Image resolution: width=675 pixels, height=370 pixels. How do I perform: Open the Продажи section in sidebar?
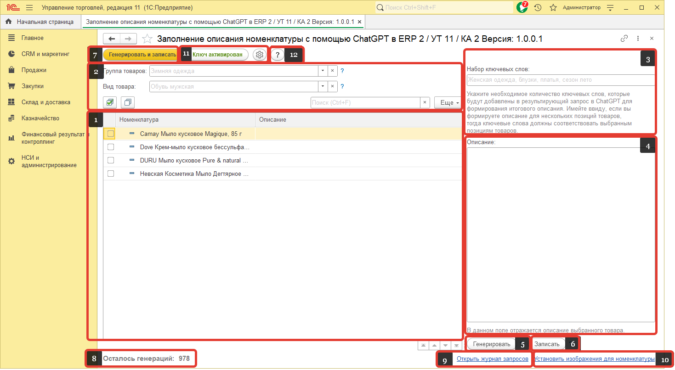[34, 70]
